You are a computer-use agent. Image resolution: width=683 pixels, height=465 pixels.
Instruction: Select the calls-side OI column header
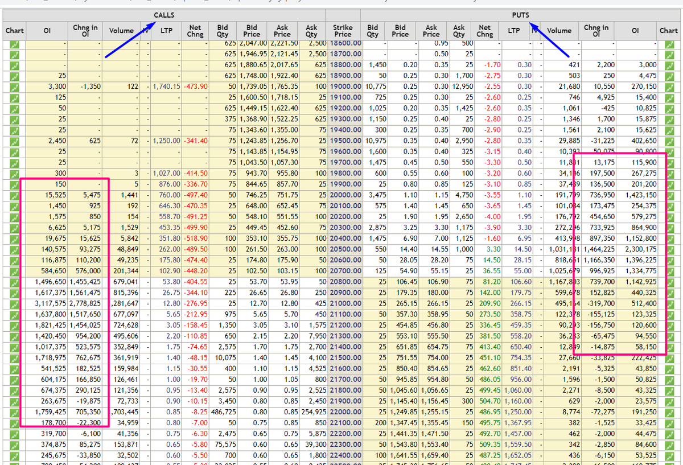pos(48,30)
